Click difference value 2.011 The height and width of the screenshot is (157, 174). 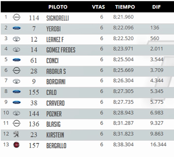click(157, 49)
